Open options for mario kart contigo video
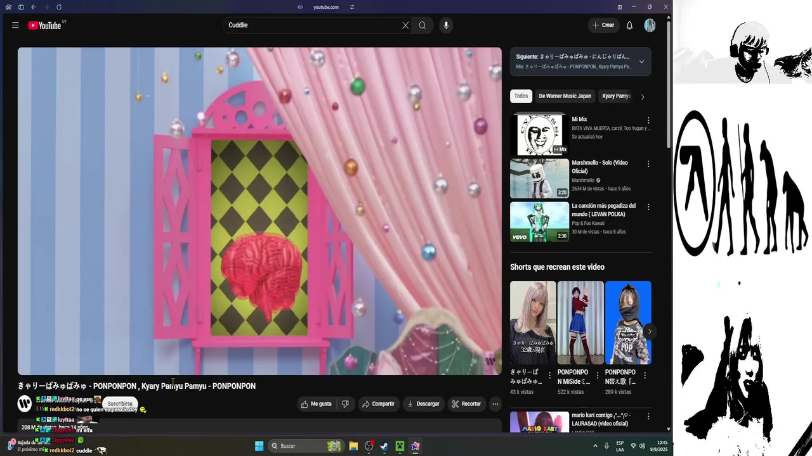812x456 pixels. (x=648, y=417)
